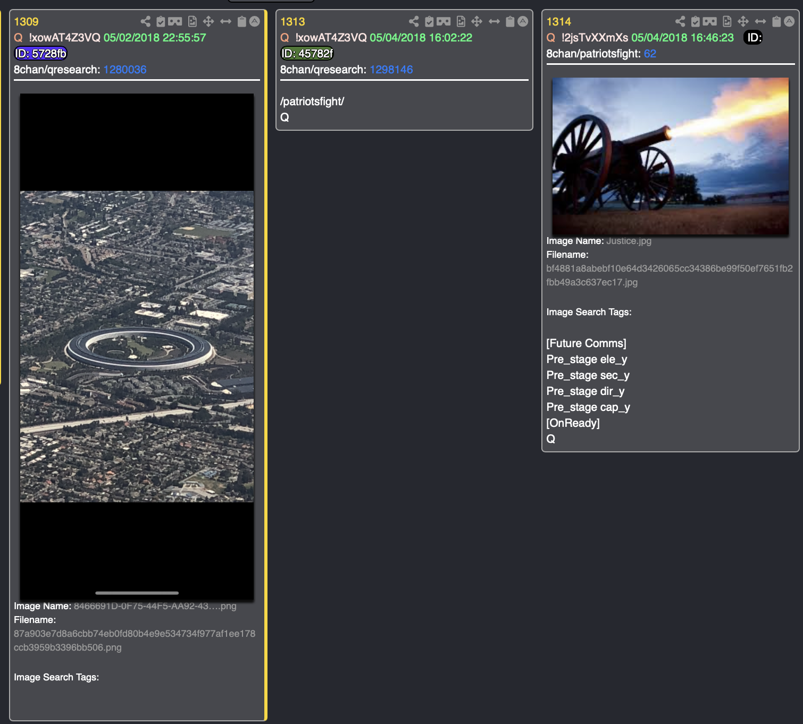Click the VR goggles icon on post 1309

pos(175,21)
